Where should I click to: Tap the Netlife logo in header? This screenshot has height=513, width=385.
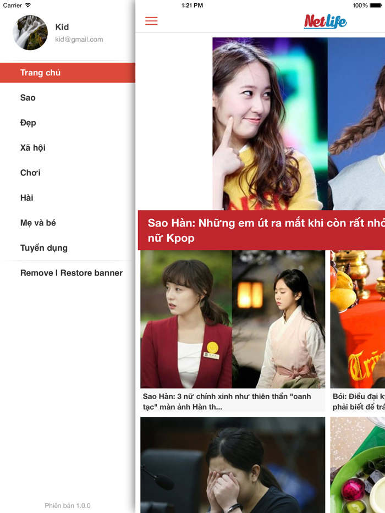point(325,21)
